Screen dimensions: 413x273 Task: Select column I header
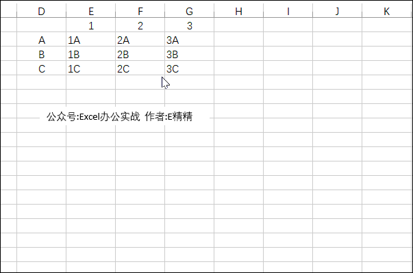coord(288,11)
